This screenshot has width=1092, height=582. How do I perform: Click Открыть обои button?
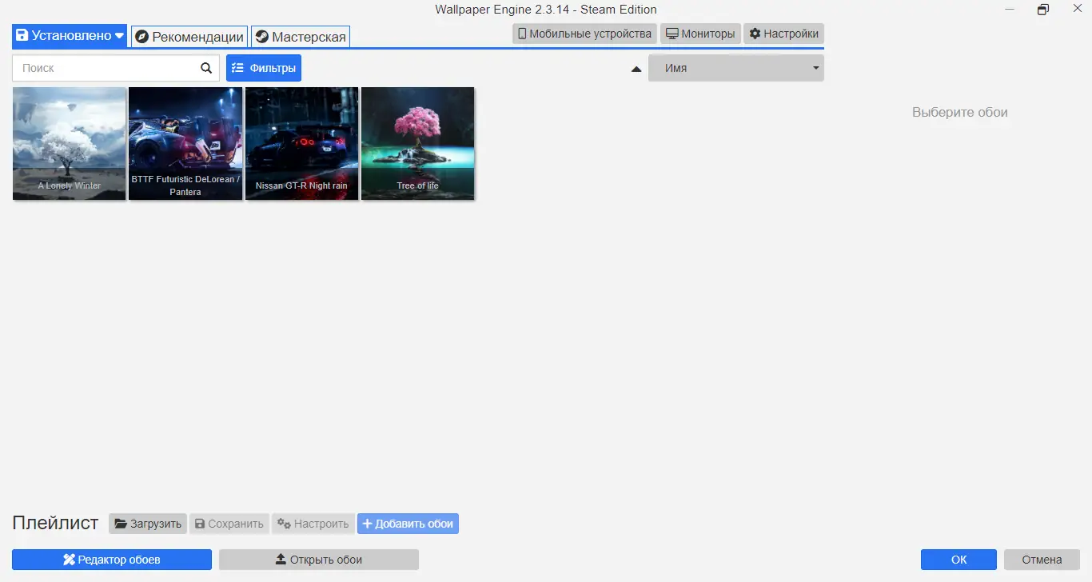319,560
